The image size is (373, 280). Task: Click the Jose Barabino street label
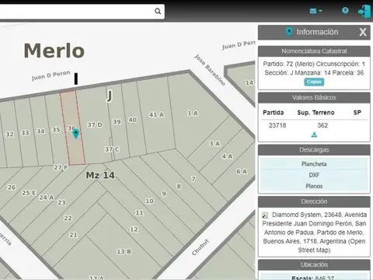(x=210, y=70)
